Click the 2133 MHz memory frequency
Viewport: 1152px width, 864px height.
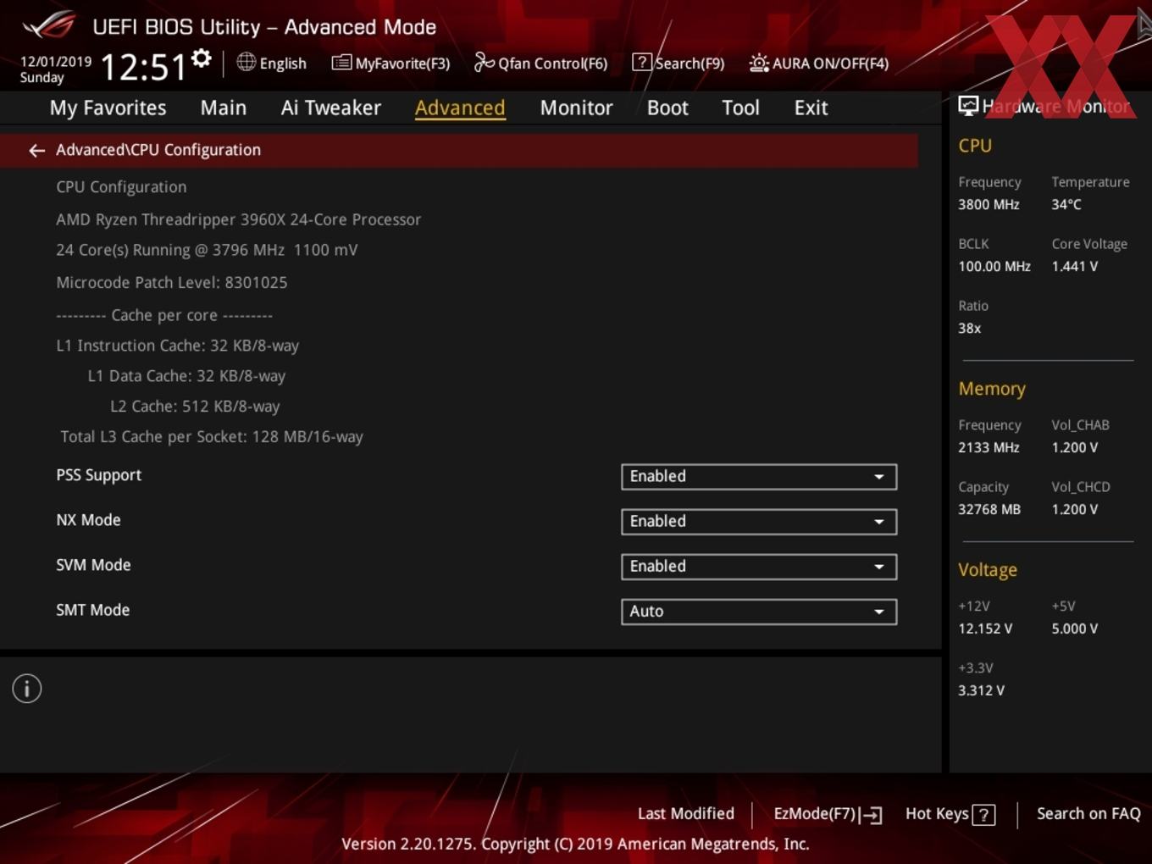[x=989, y=447]
